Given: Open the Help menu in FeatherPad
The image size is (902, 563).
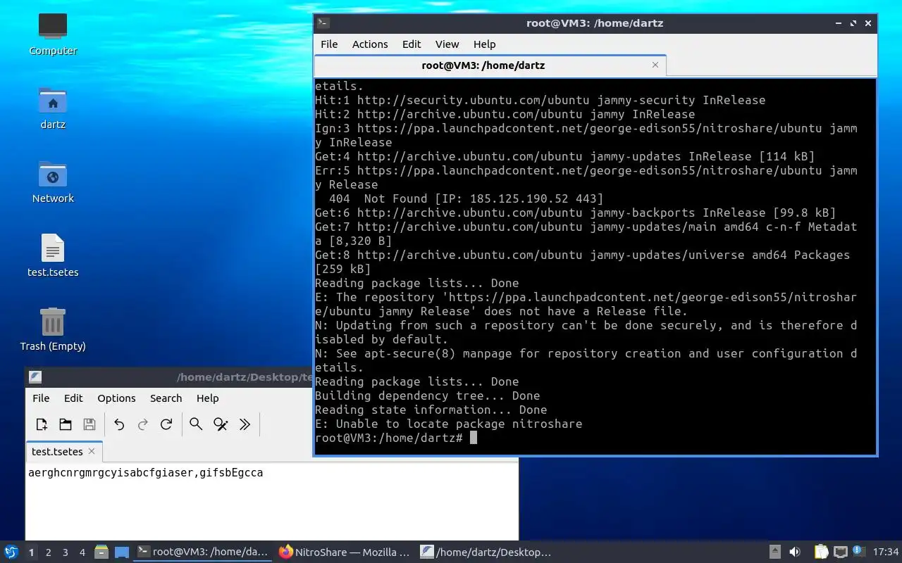Looking at the screenshot, I should tap(207, 398).
